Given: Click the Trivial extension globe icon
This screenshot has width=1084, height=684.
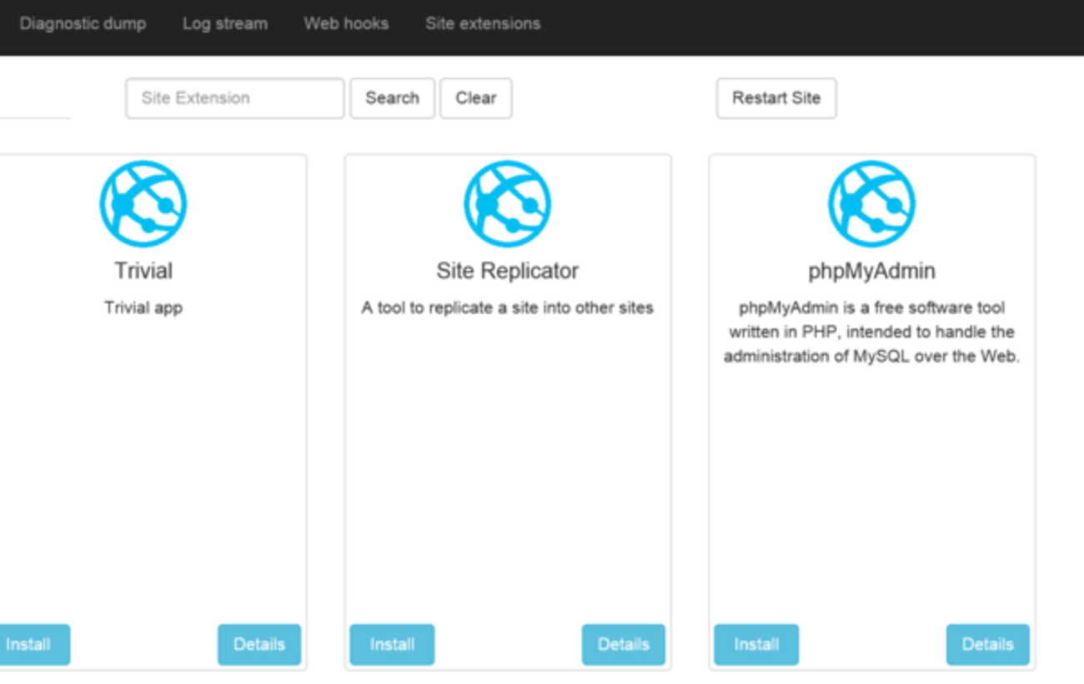Looking at the screenshot, I should click(x=143, y=204).
